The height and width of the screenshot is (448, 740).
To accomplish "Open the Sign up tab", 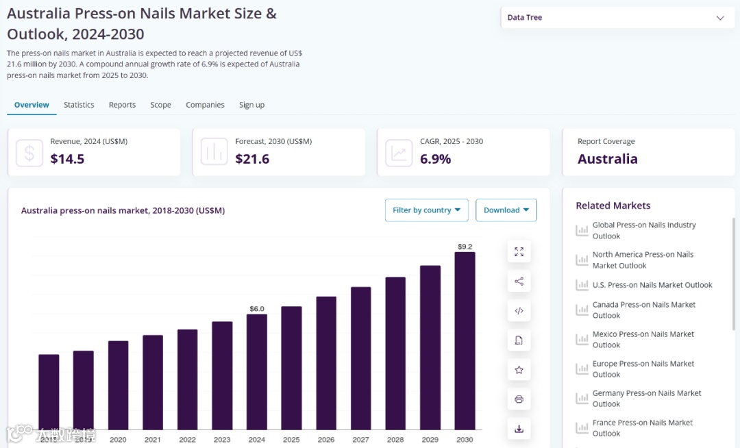I will (251, 105).
